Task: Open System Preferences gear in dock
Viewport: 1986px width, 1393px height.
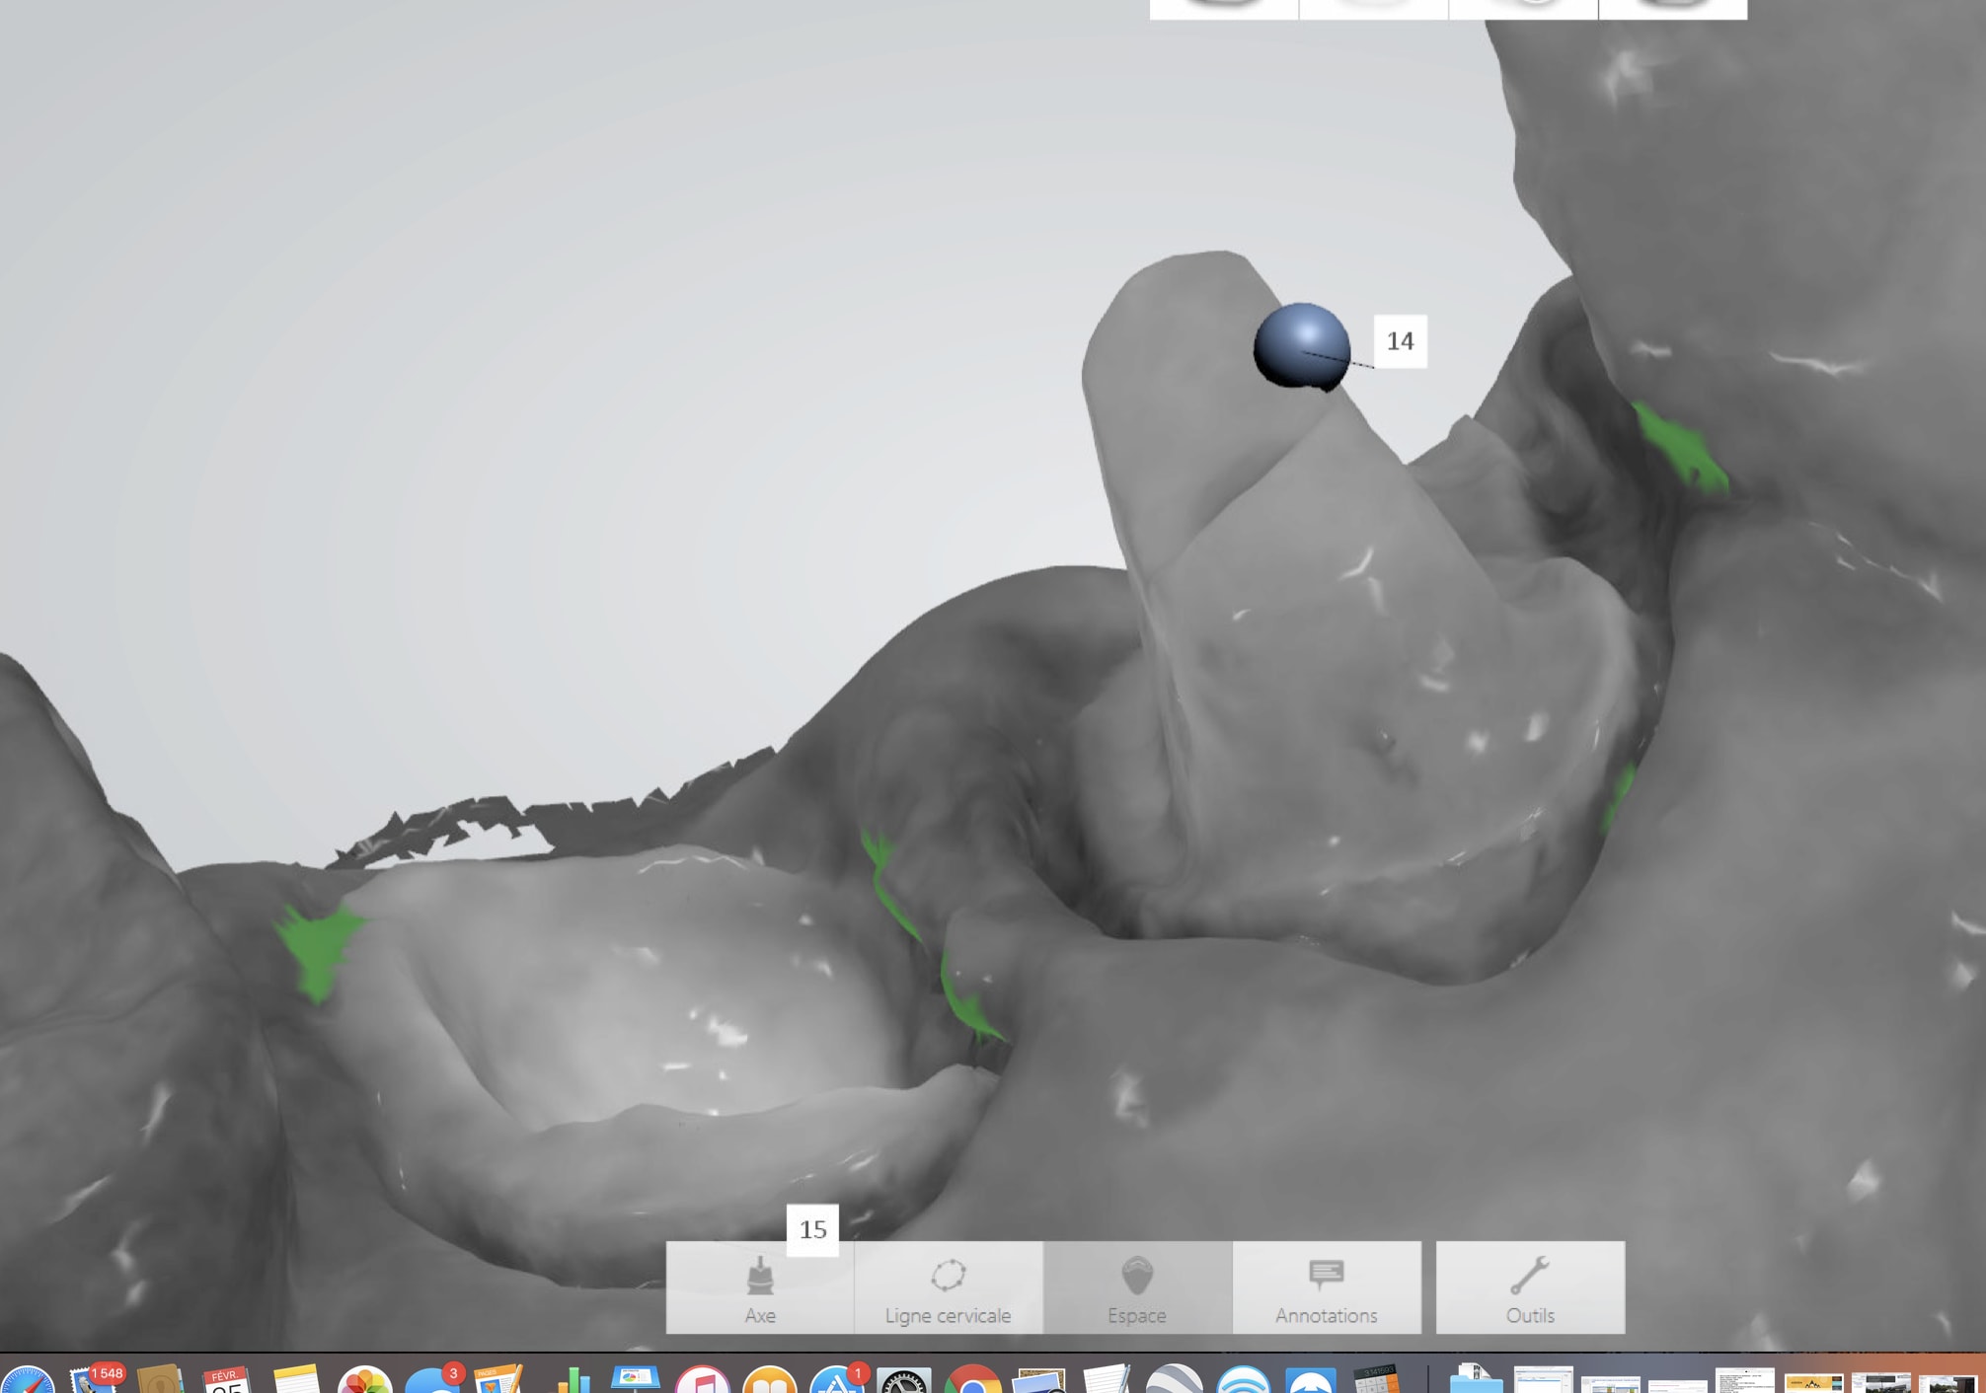Action: (x=903, y=1381)
